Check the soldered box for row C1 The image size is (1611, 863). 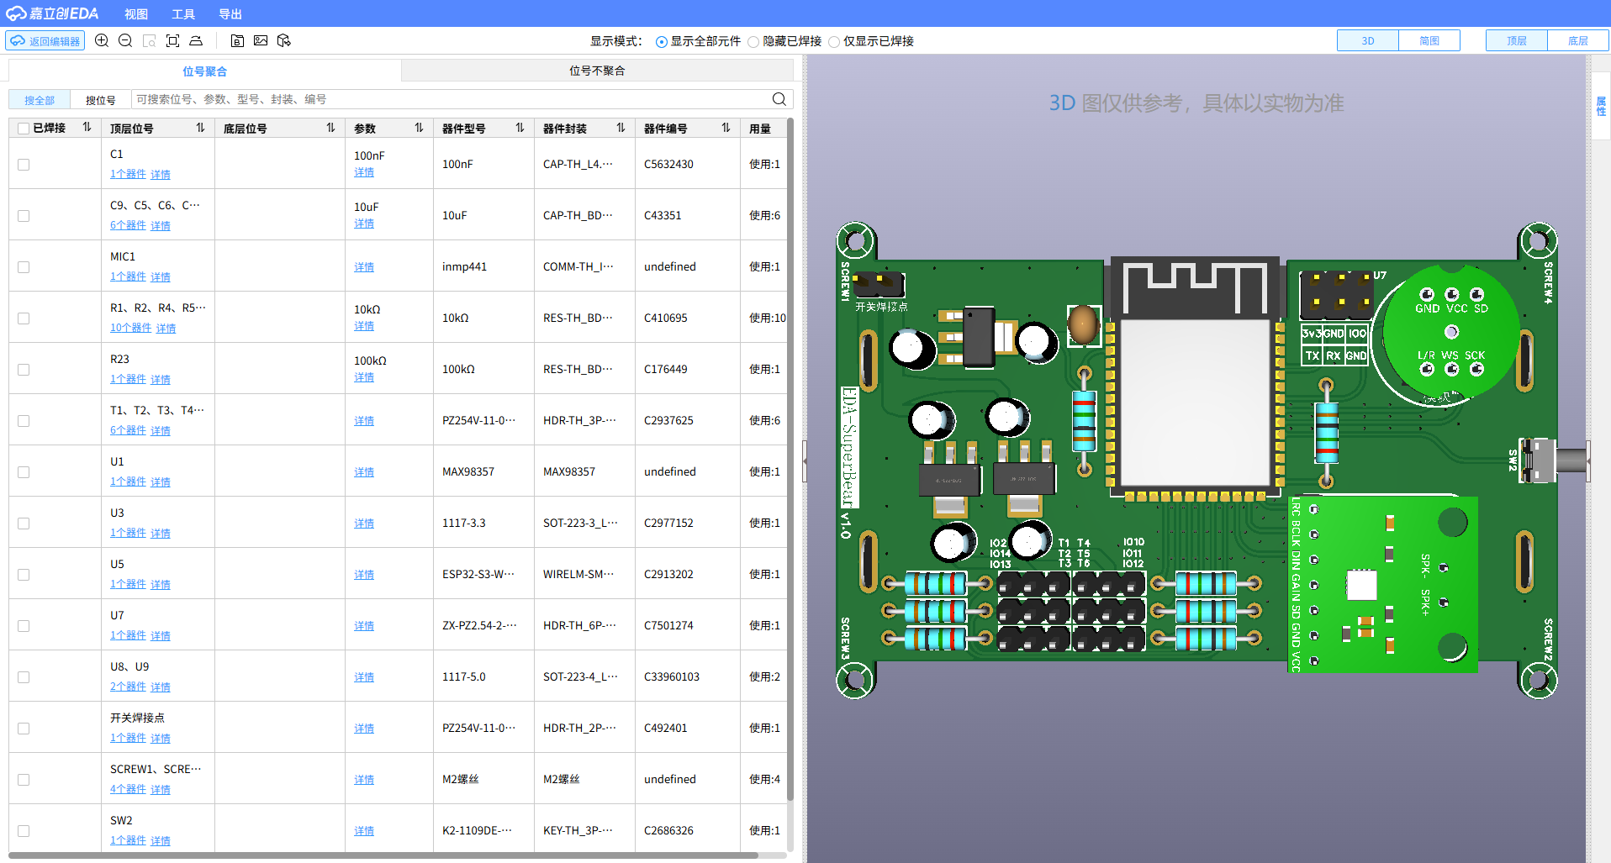tap(24, 165)
